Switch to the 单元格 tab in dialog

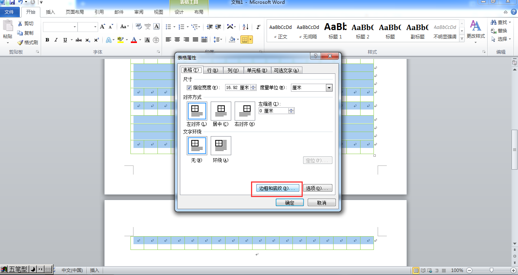[x=257, y=70]
